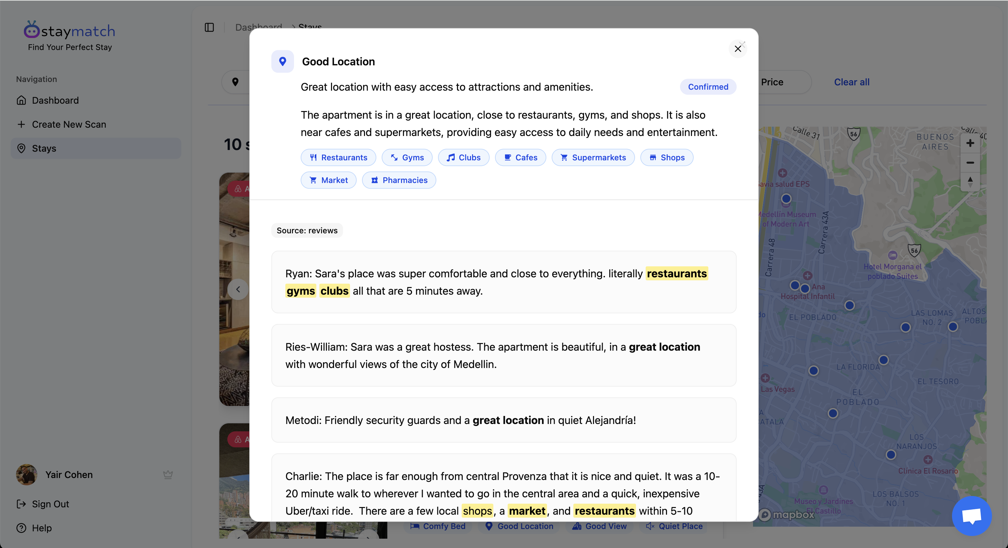Click the Help question mark icon
The width and height of the screenshot is (1008, 548).
pyautogui.click(x=22, y=528)
